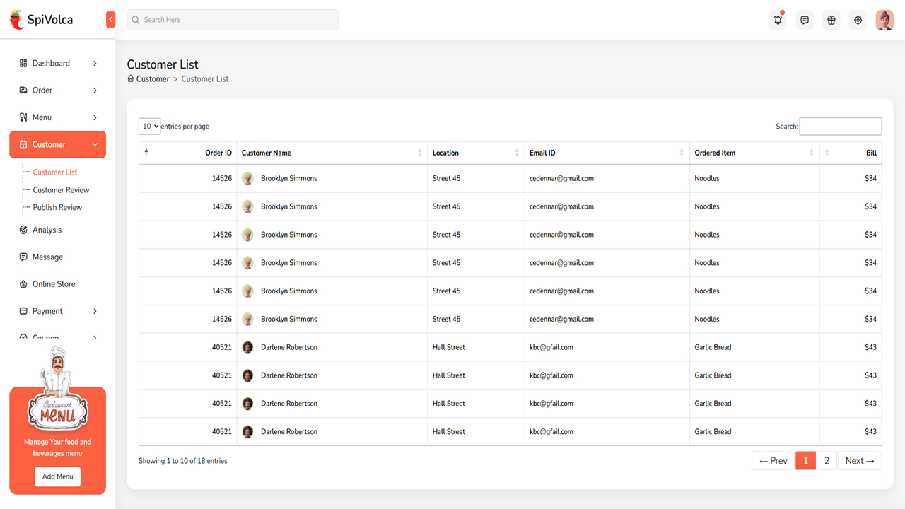This screenshot has height=509, width=905.
Task: Click the sort arrows in Customer Name header
Action: click(420, 153)
